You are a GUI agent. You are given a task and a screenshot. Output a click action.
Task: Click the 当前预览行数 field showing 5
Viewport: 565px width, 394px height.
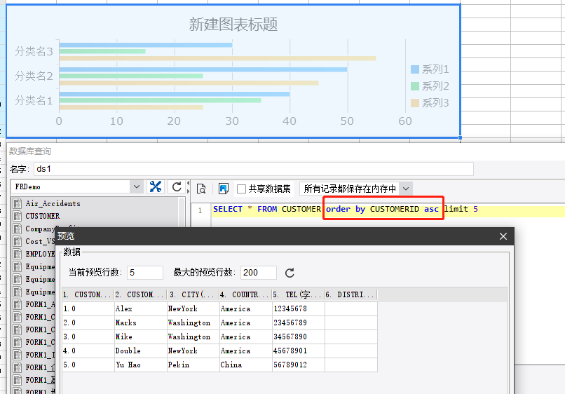[x=145, y=273]
